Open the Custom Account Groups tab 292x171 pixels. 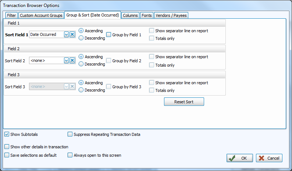41,15
